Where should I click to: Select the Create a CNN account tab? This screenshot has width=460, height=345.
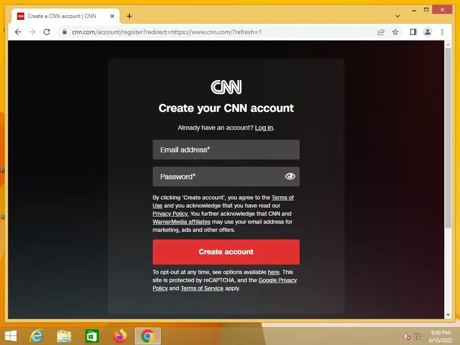[x=66, y=16]
